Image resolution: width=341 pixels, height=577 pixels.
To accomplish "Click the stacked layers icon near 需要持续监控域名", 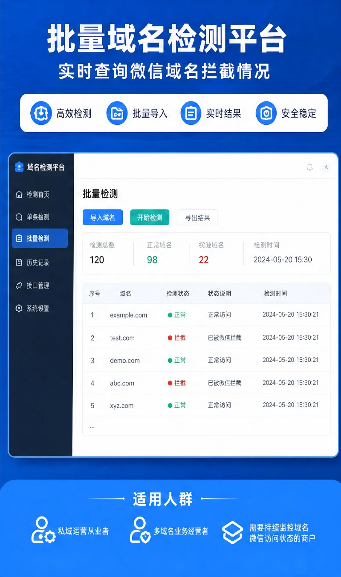I will (232, 532).
